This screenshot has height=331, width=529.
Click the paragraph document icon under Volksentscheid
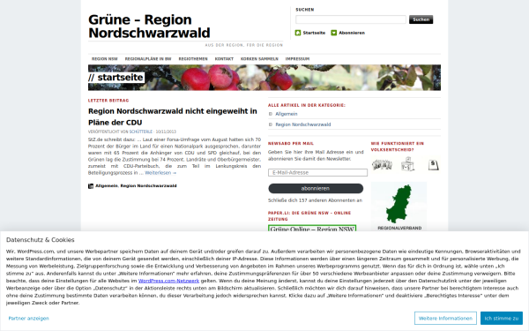pyautogui.click(x=434, y=165)
